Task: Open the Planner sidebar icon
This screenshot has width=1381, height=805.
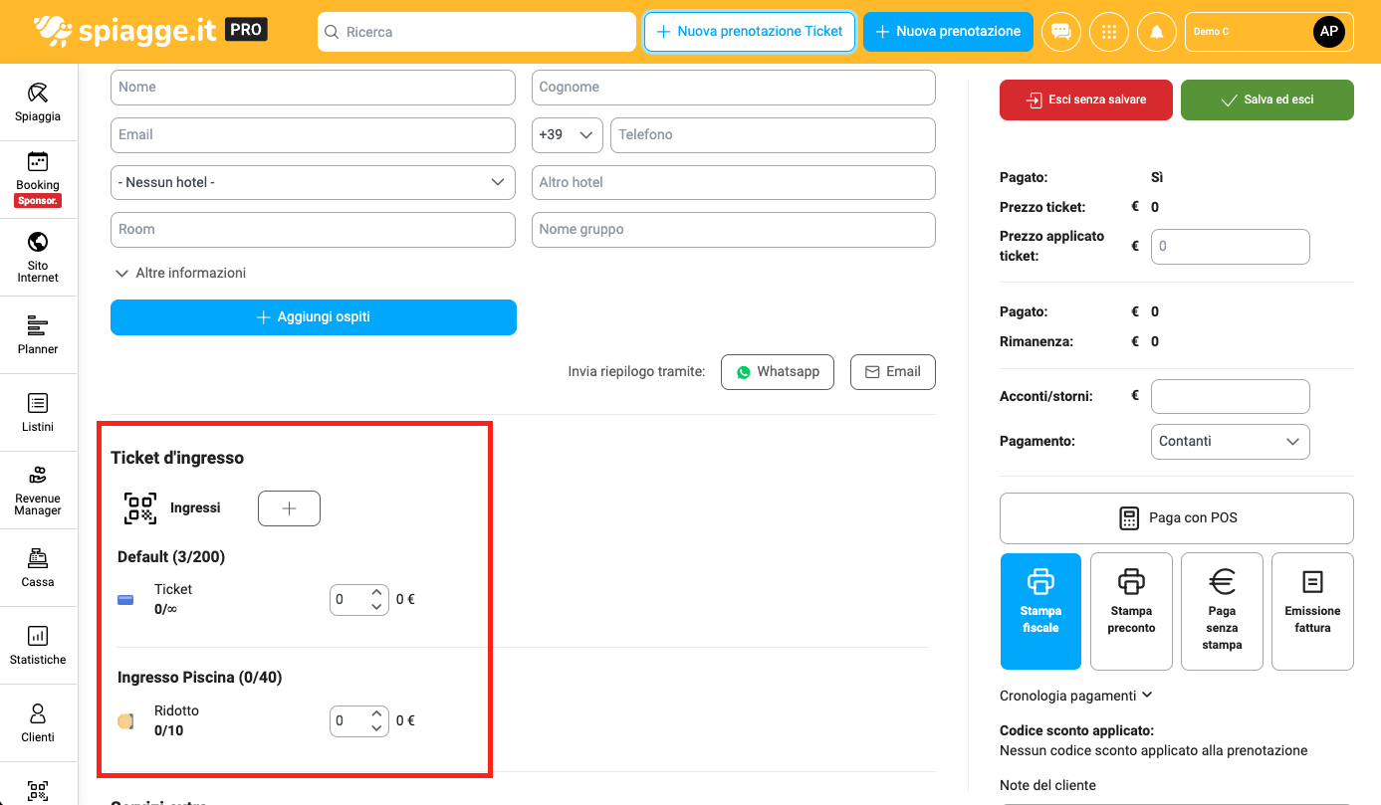Action: [x=38, y=325]
